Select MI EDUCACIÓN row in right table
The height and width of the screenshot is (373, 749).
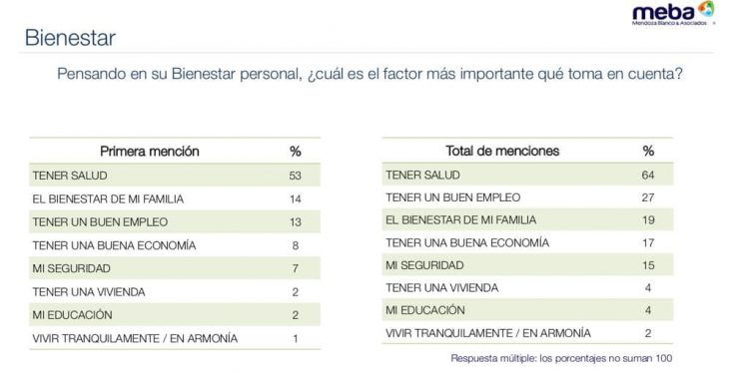[x=527, y=310]
